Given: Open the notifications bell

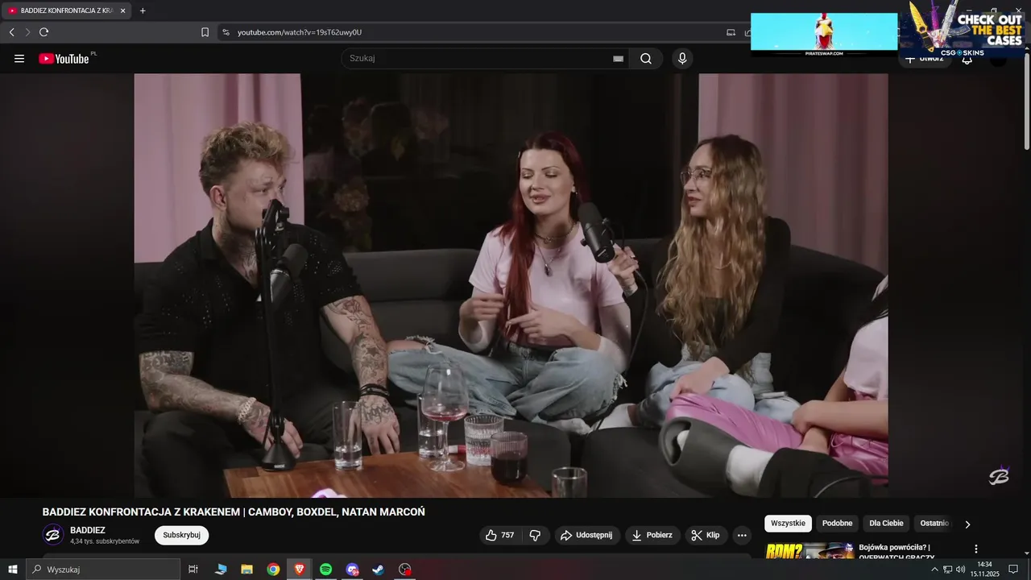Looking at the screenshot, I should point(967,59).
